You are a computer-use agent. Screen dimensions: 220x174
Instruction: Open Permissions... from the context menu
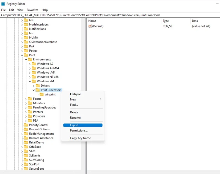click(x=83, y=130)
